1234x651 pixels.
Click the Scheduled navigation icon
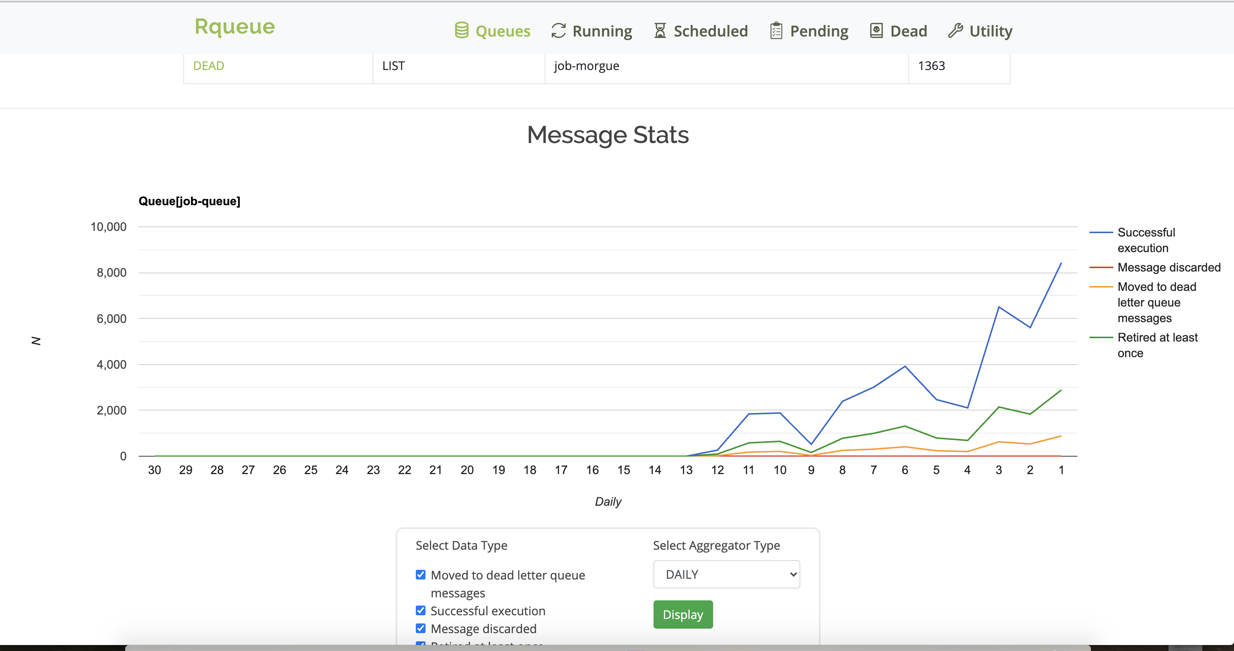(x=659, y=29)
